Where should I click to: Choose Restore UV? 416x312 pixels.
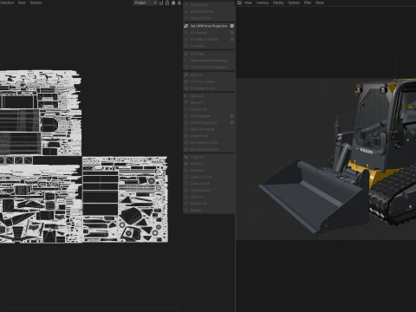coord(209,204)
